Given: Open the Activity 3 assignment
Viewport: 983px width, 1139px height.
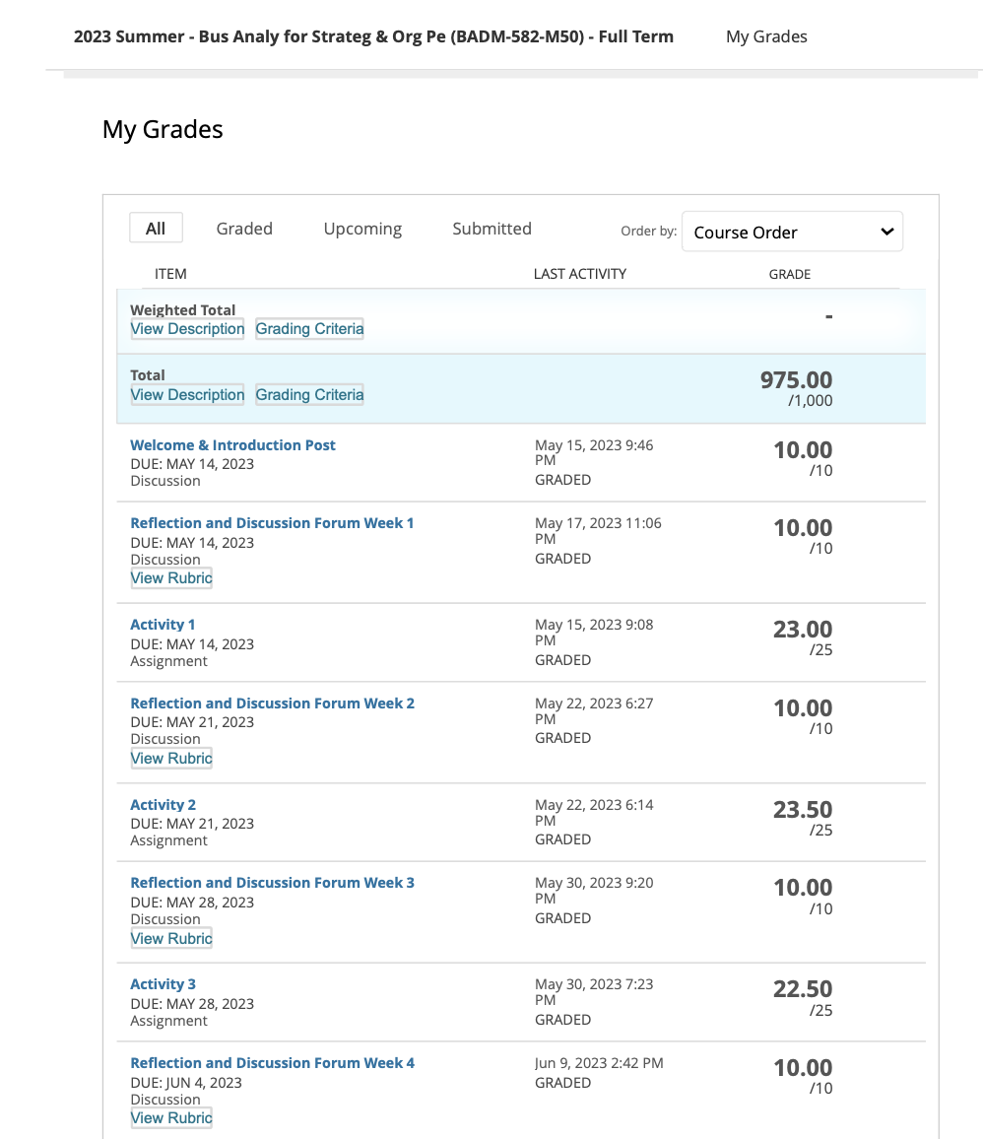Looking at the screenshot, I should click(x=163, y=984).
